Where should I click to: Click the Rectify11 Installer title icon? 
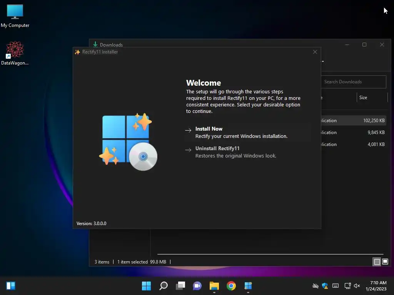coord(77,52)
